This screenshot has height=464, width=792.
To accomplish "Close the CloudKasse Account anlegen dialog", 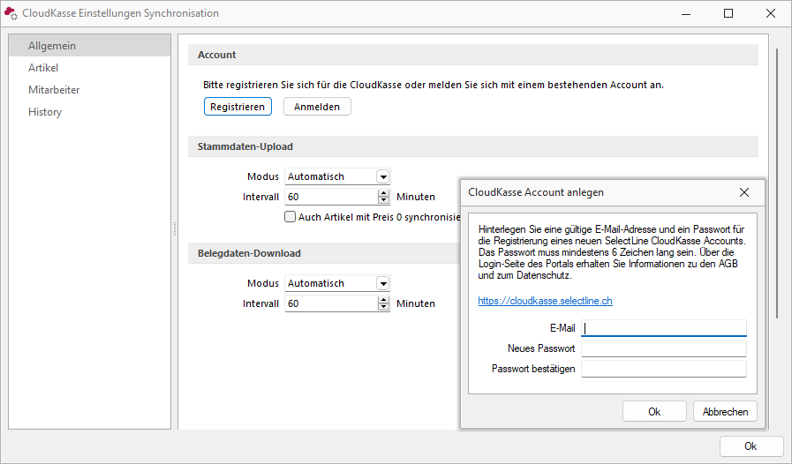I will 744,192.
